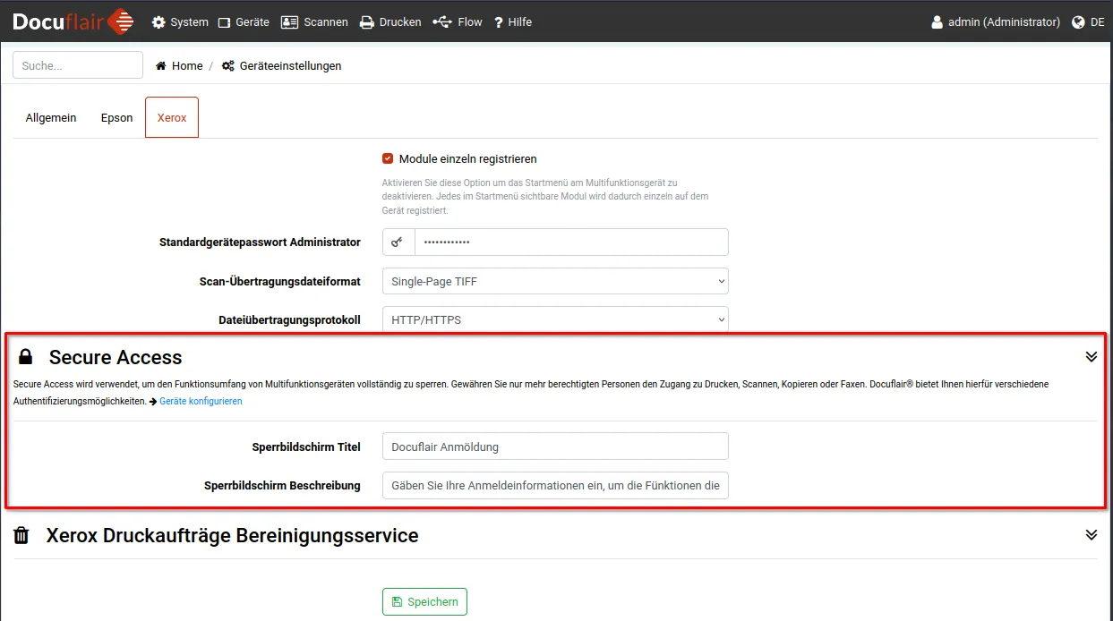Click the Home breadcrumb house icon

pyautogui.click(x=161, y=66)
